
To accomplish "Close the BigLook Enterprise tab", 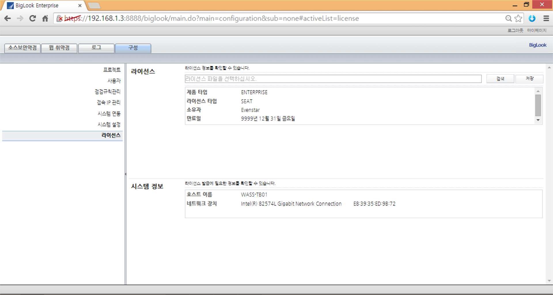I will click(x=80, y=5).
